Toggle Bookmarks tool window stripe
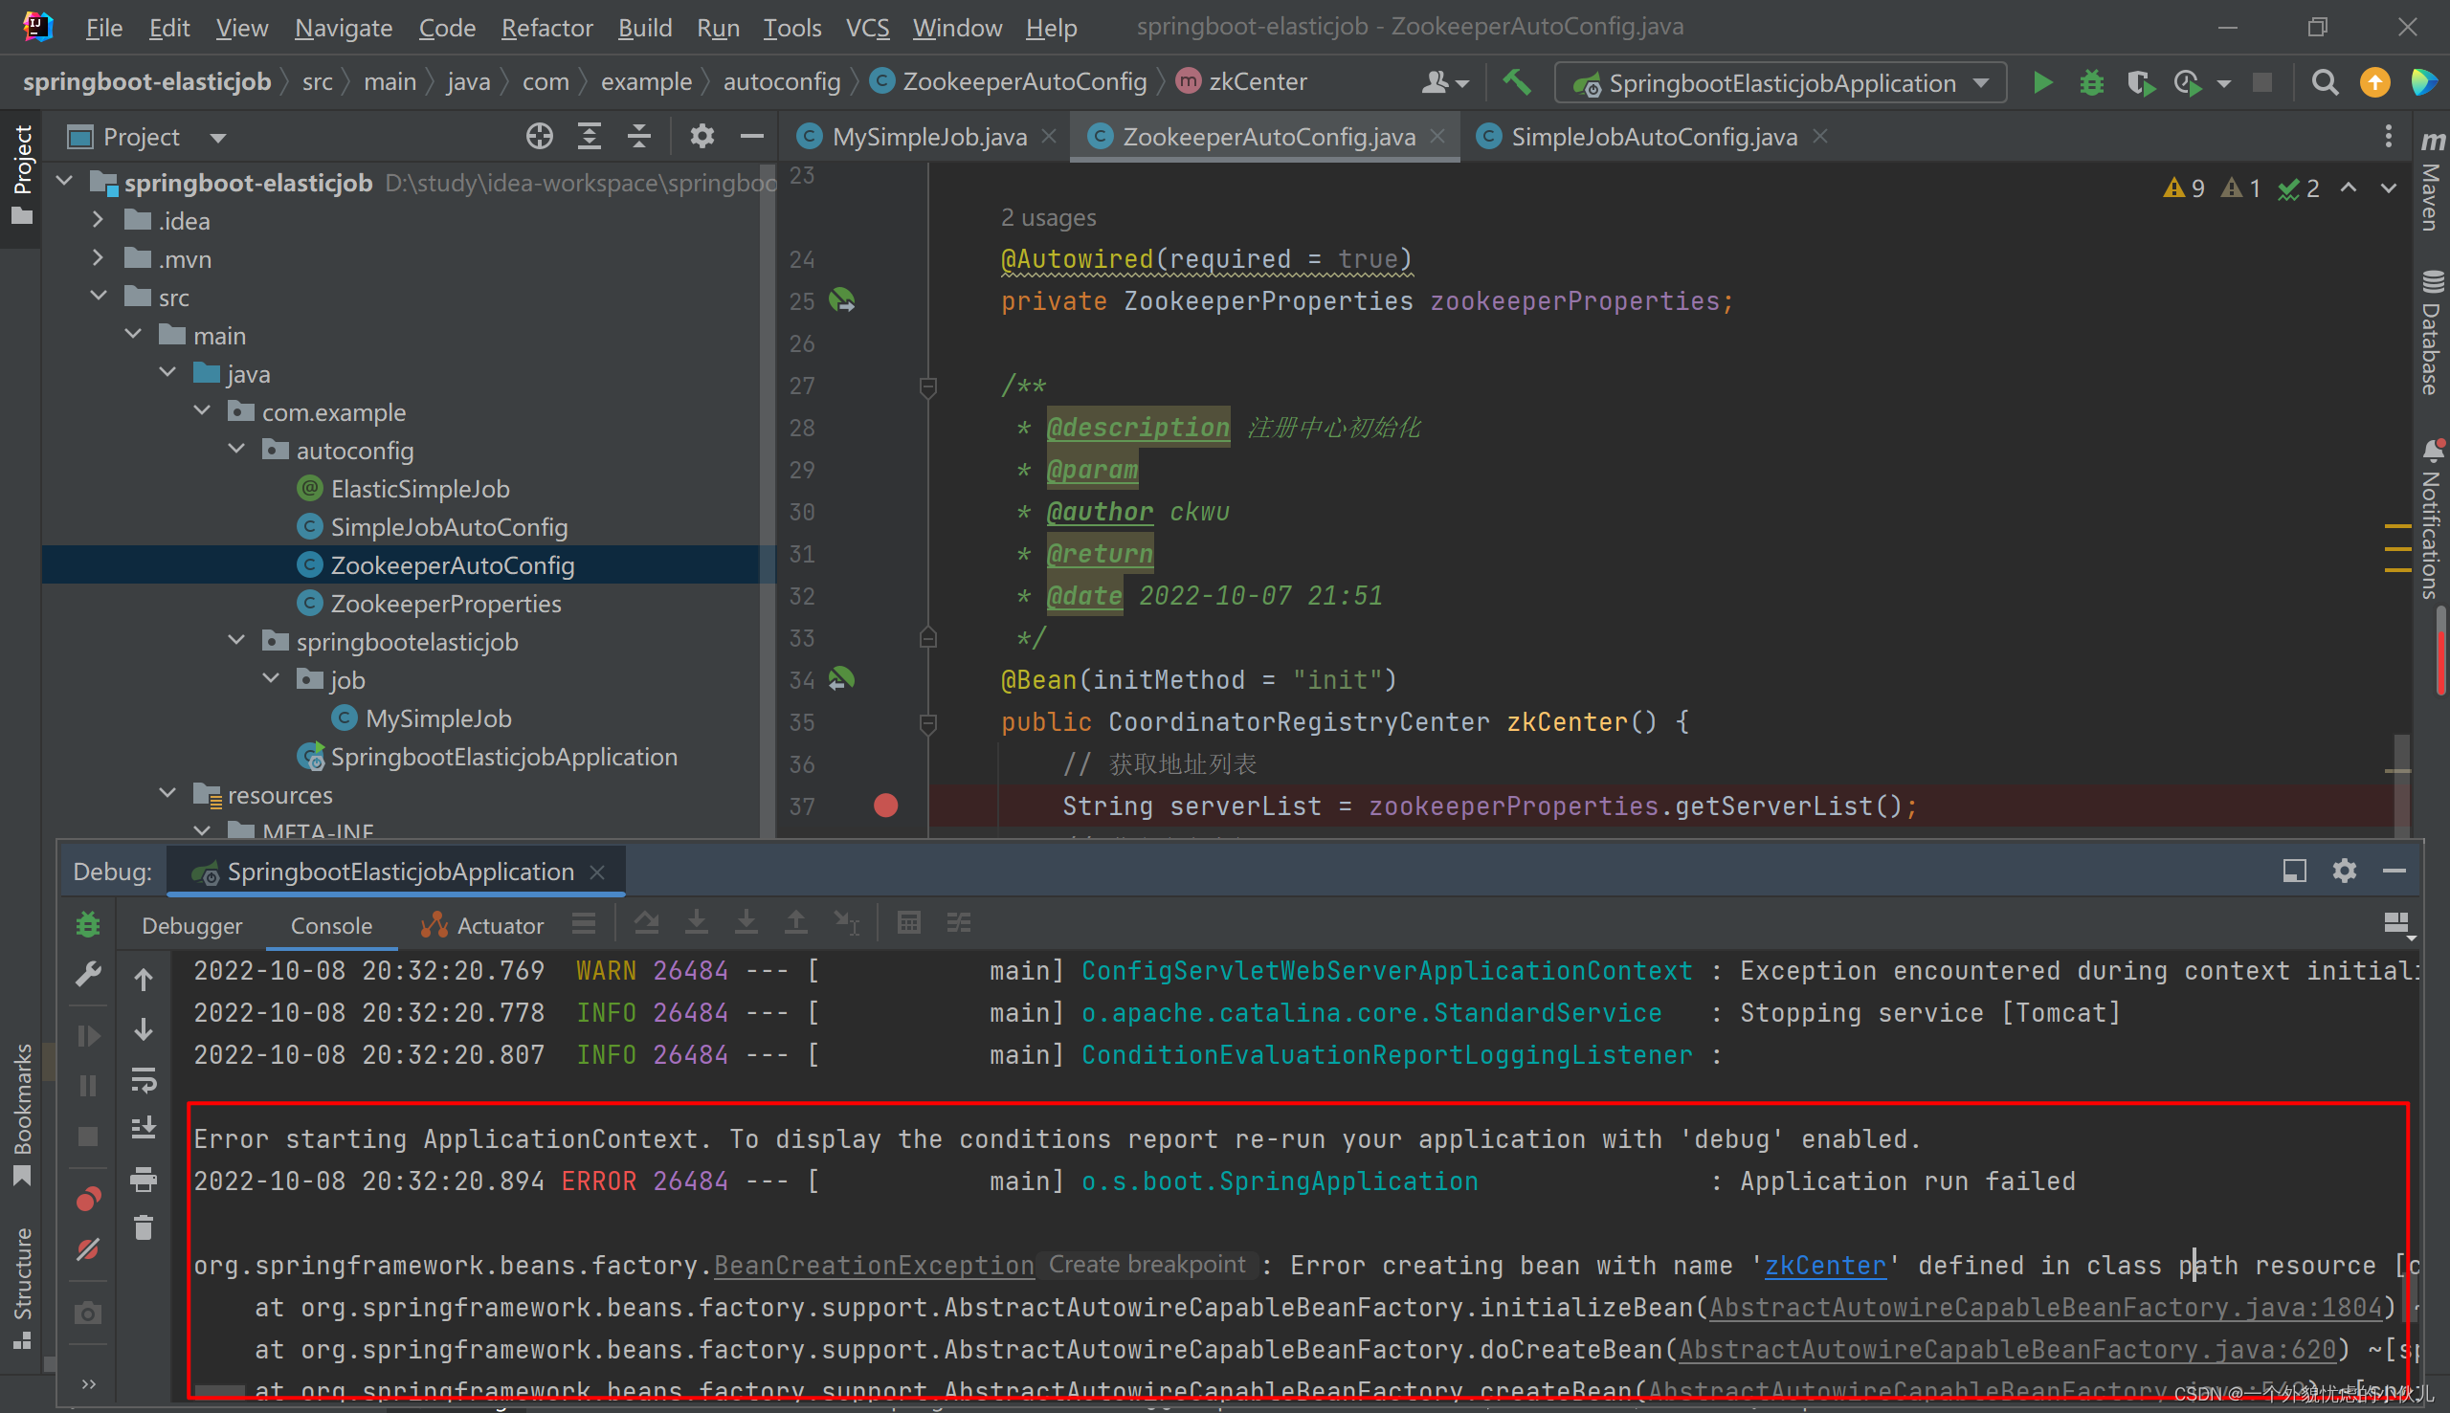 pos(21,1115)
